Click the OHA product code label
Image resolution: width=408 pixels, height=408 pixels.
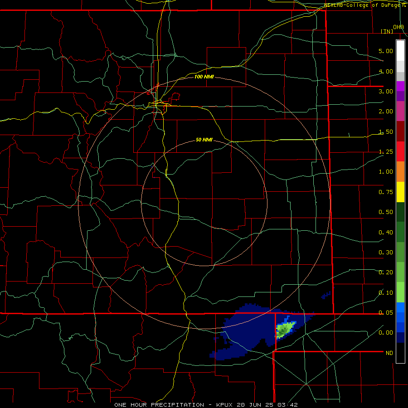pyautogui.click(x=398, y=27)
